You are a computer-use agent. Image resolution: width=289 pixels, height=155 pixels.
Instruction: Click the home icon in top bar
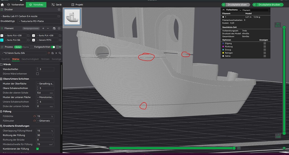point(2,5)
